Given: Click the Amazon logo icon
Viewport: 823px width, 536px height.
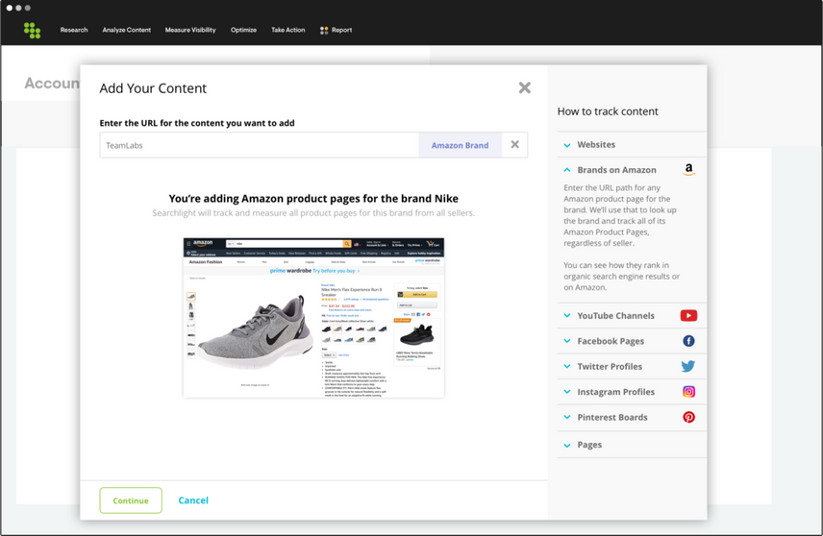Looking at the screenshot, I should tap(688, 169).
